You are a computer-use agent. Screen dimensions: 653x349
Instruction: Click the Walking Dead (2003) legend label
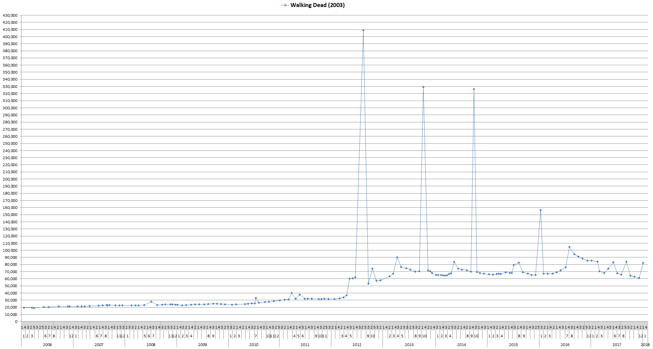317,5
